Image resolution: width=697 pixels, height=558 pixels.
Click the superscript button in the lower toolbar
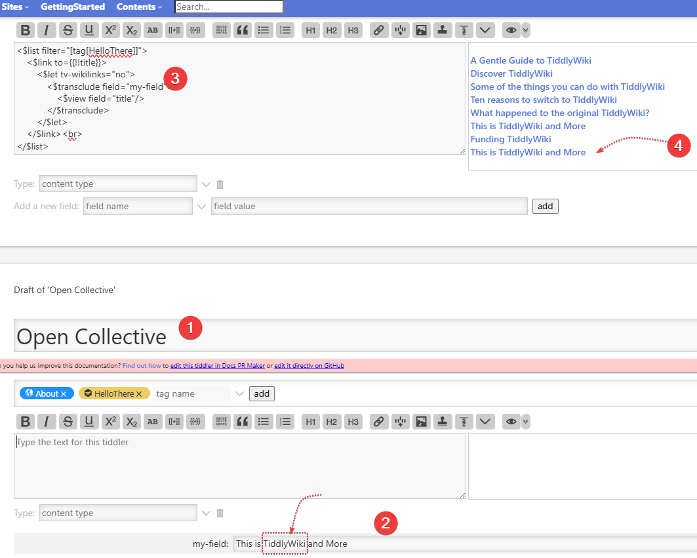point(111,422)
